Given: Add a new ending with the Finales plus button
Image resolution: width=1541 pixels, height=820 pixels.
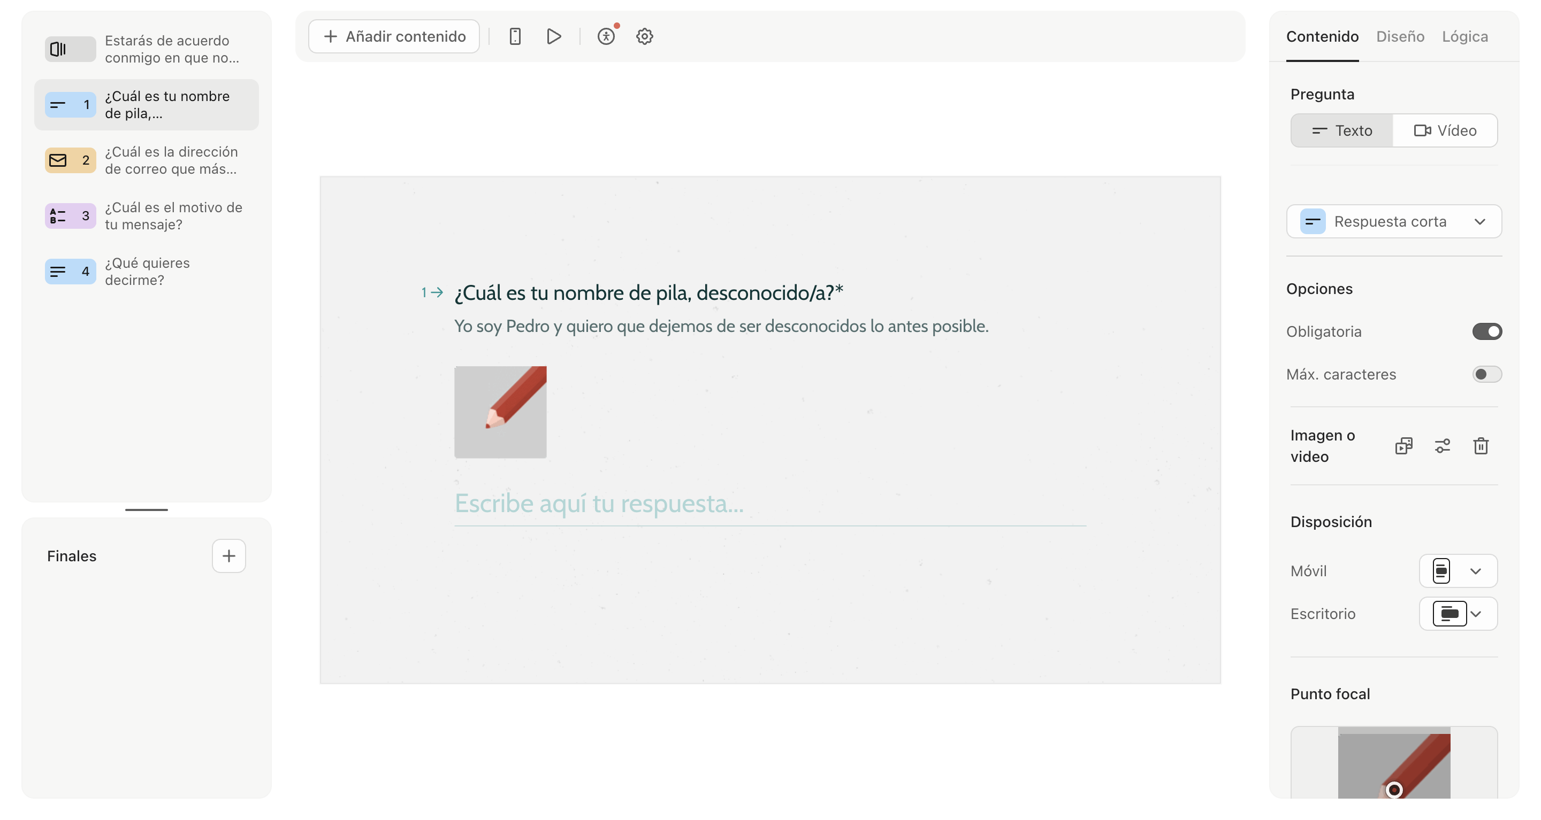Looking at the screenshot, I should coord(229,556).
